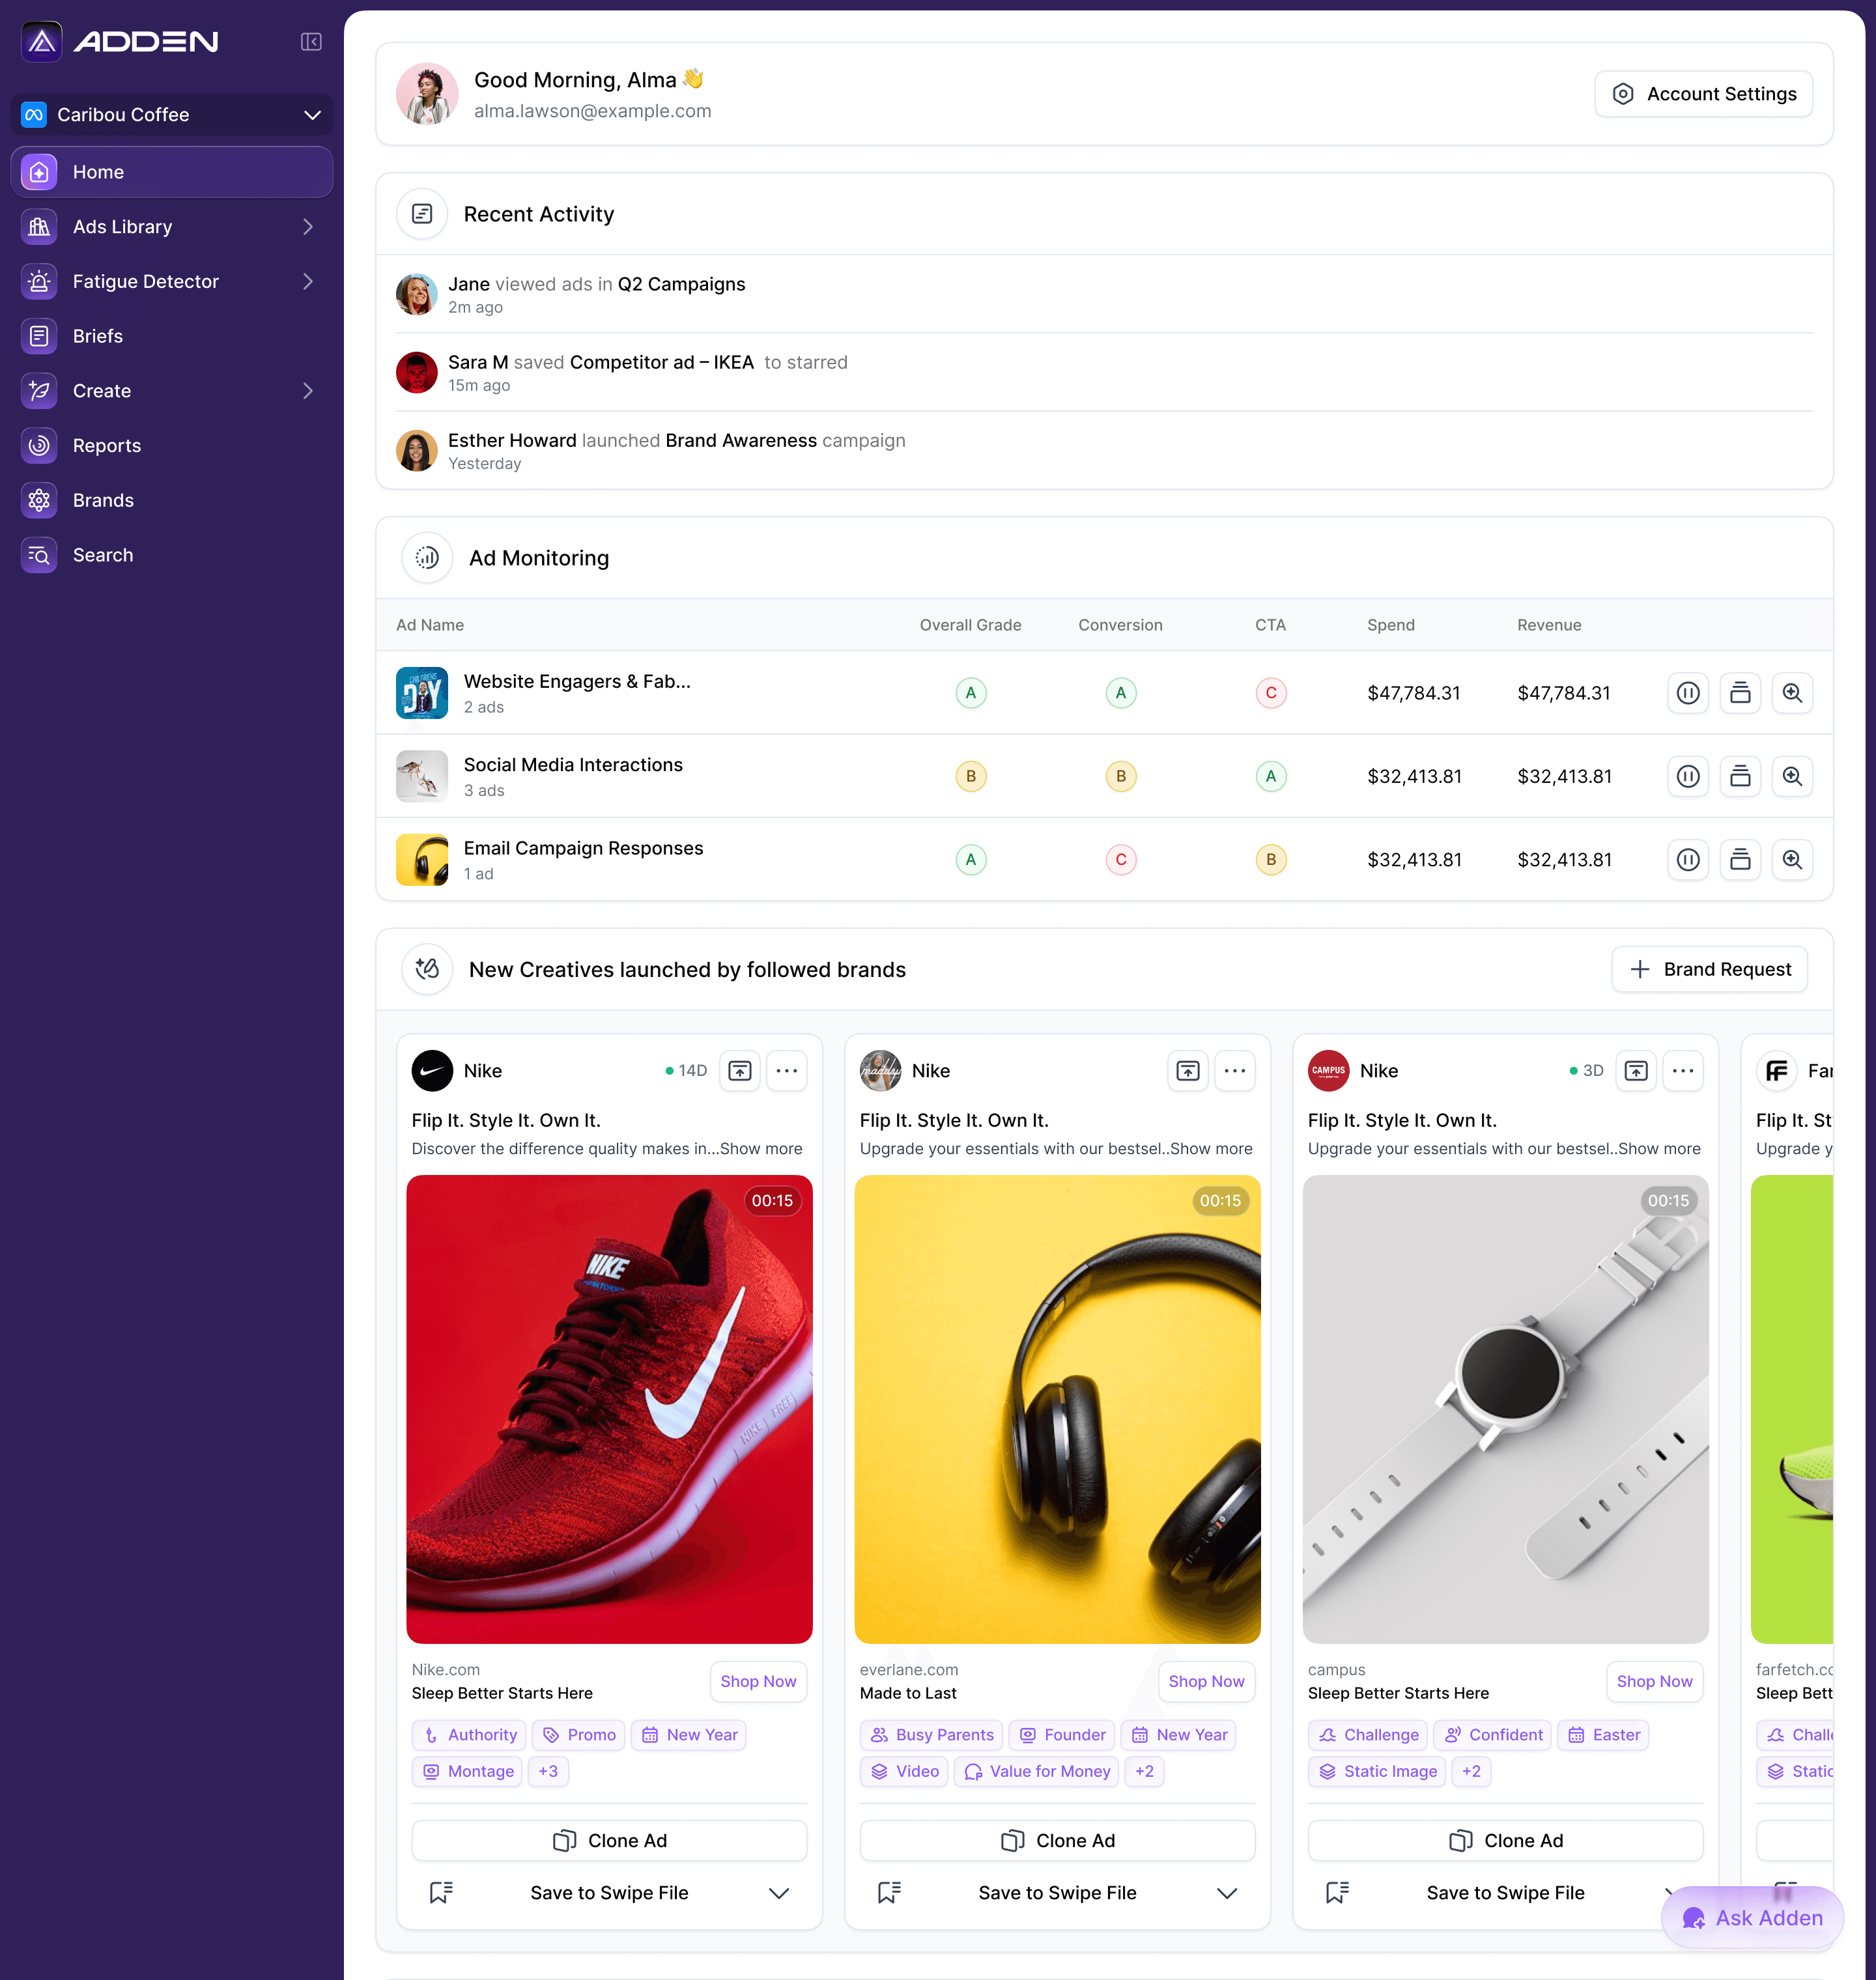Open Briefs in sidebar
This screenshot has height=1980, width=1876.
tap(172, 336)
